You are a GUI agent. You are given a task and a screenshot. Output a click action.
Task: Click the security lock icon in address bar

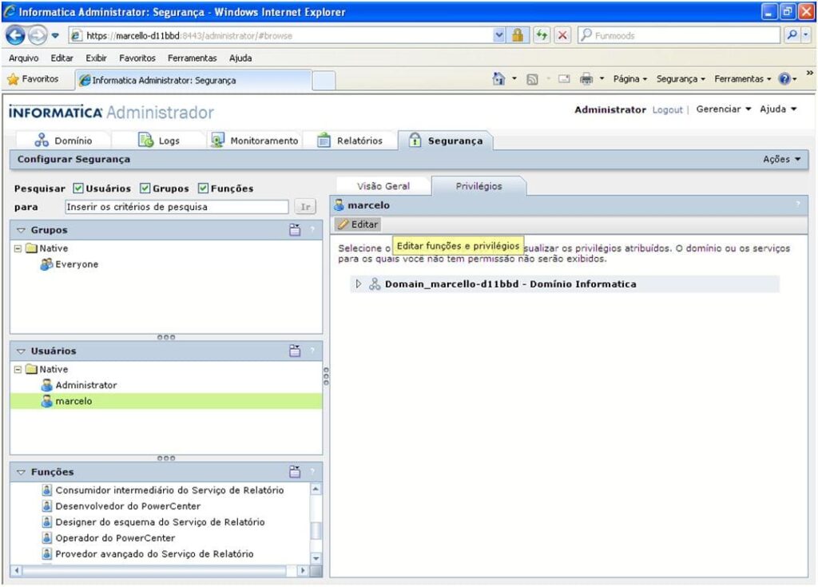click(x=518, y=35)
